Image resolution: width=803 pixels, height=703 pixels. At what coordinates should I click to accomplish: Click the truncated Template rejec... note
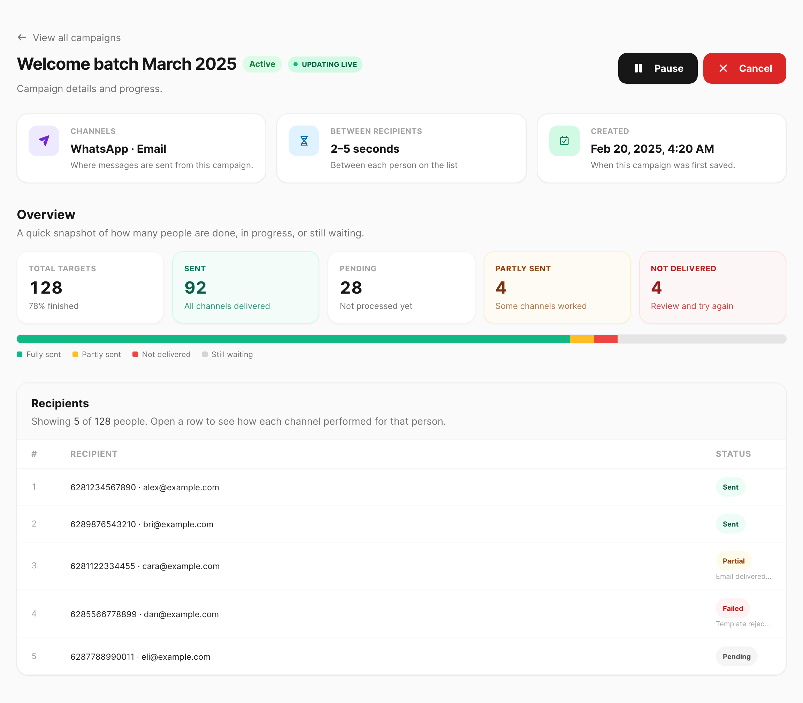743,624
